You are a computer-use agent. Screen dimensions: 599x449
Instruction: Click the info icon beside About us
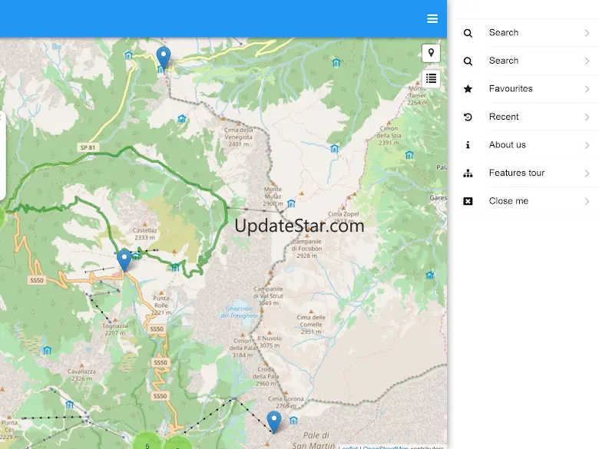click(468, 145)
